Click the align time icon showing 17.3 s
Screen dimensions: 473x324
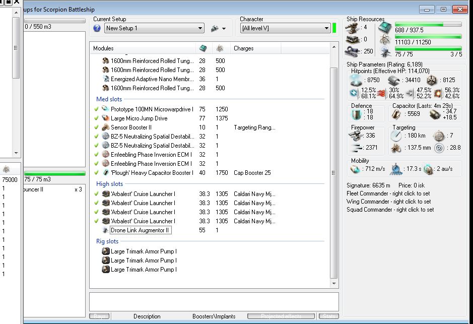[x=396, y=169]
